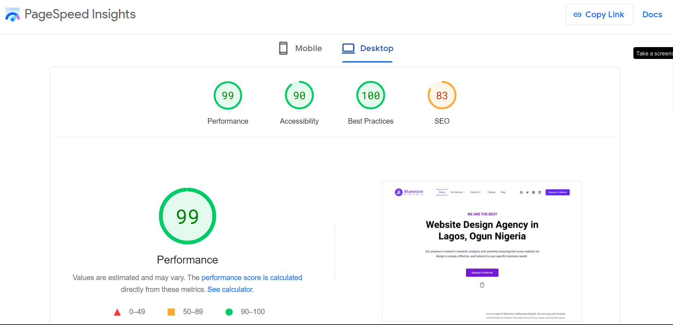The image size is (673, 325).
Task: Click the green 90–100 legend dot
Action: click(x=229, y=312)
